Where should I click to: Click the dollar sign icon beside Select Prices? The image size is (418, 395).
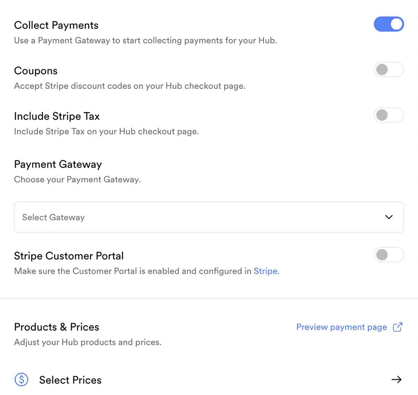22,379
